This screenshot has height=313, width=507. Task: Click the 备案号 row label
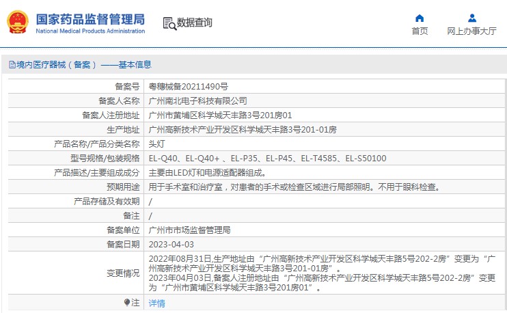[x=127, y=87]
